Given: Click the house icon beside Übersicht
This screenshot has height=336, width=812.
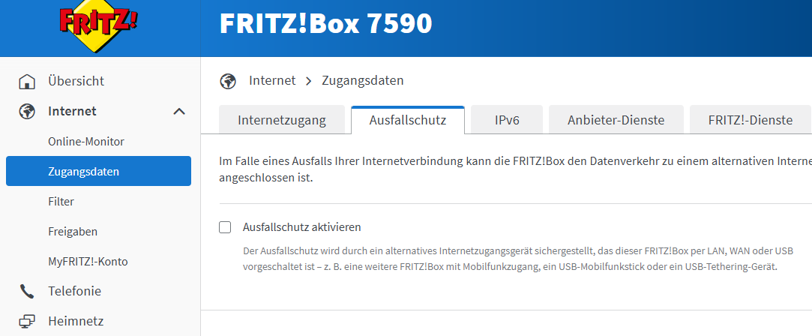Looking at the screenshot, I should point(27,81).
